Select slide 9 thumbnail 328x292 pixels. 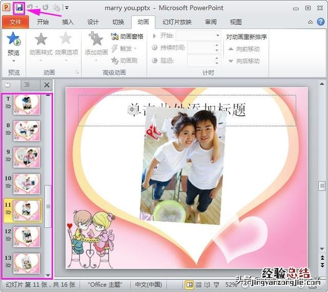point(27,157)
